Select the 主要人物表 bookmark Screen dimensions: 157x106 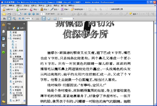(18, 51)
